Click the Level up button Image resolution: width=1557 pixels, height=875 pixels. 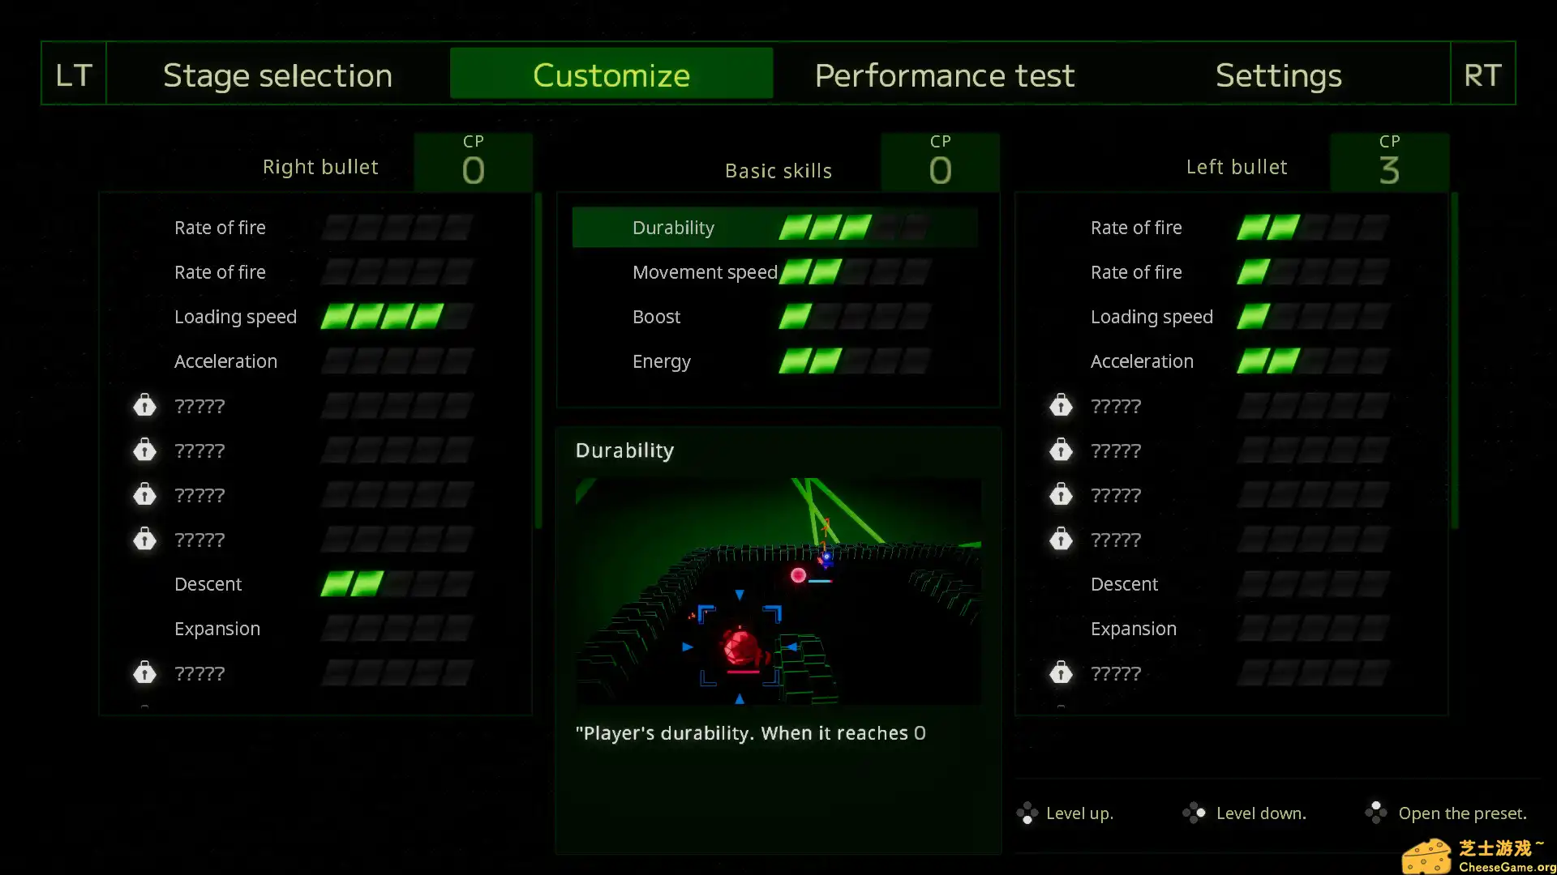[x=1079, y=813]
